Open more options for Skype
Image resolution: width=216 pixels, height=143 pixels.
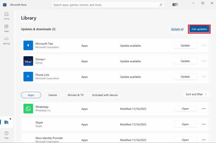[x=204, y=124]
